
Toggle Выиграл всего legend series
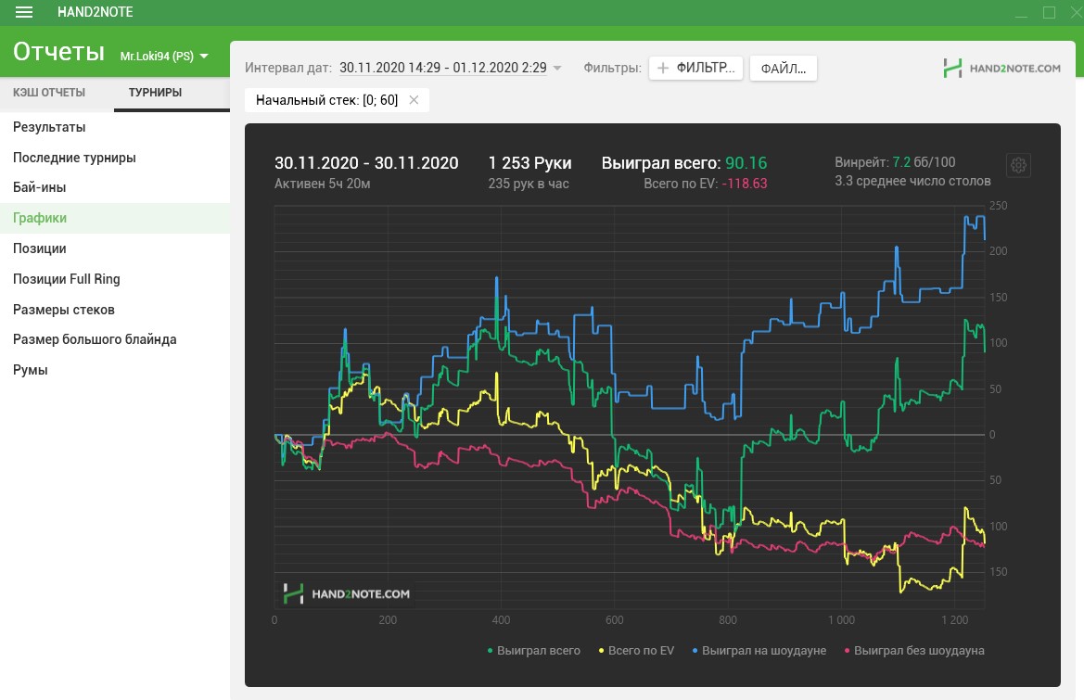coord(534,650)
